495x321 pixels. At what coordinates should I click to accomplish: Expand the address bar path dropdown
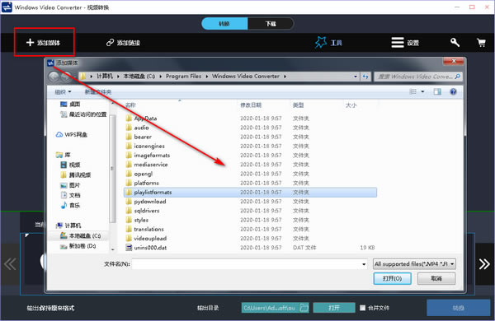point(356,77)
